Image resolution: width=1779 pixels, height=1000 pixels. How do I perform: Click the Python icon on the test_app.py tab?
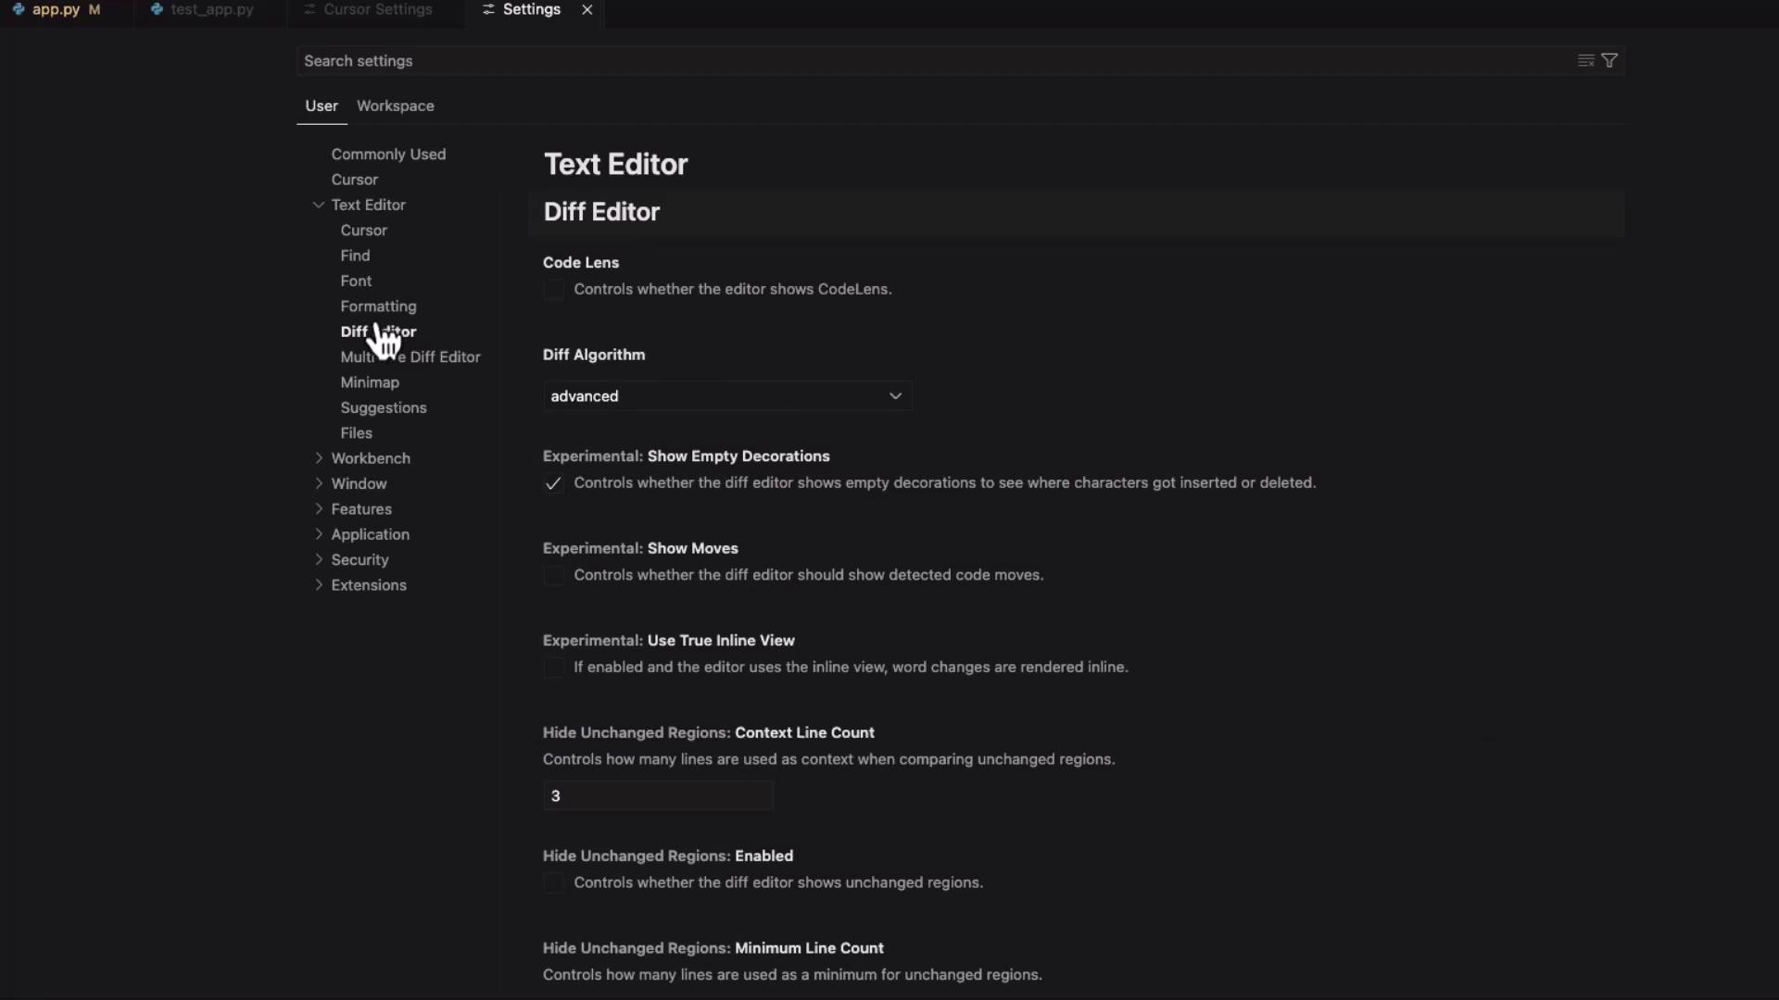[x=157, y=9]
